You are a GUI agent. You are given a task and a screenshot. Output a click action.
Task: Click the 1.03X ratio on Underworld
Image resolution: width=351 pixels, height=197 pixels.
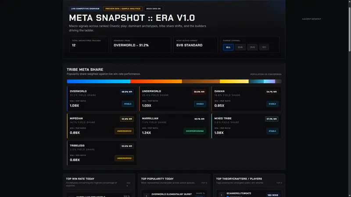[x=147, y=106]
